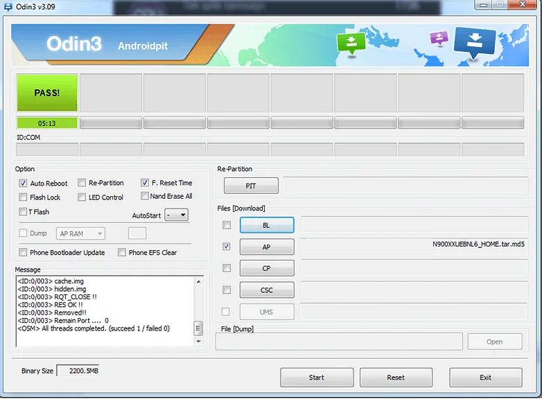
Task: Click the Message log scrollbar thumb
Action: click(x=198, y=328)
